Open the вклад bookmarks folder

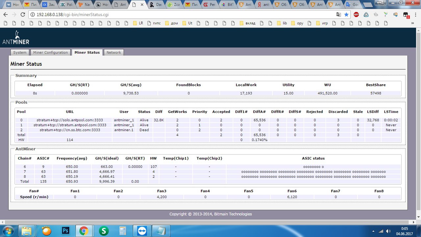247,23
